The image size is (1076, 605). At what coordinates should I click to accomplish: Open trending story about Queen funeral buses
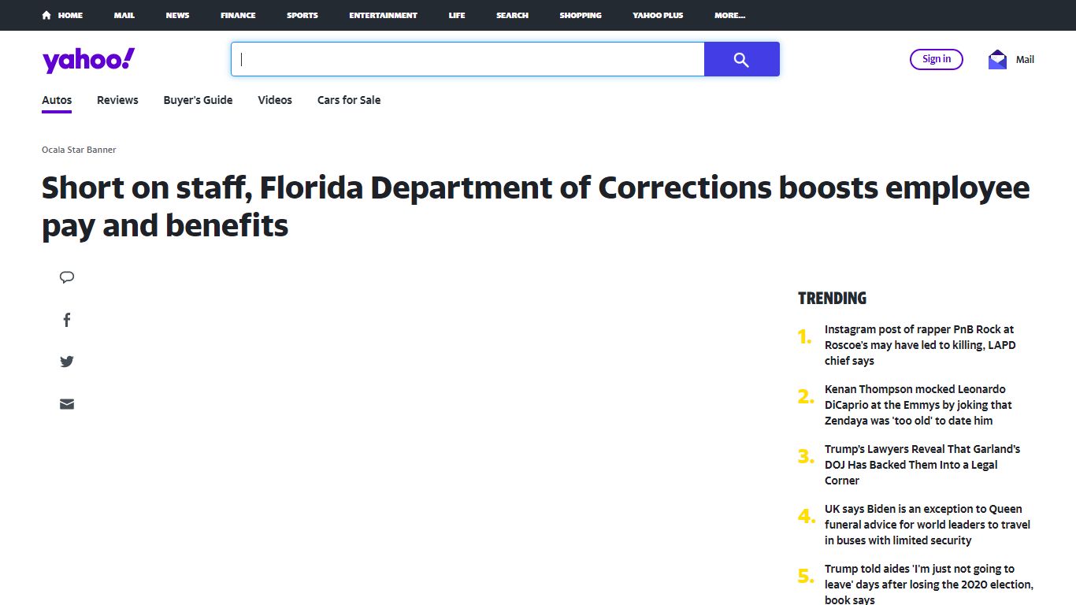(928, 525)
